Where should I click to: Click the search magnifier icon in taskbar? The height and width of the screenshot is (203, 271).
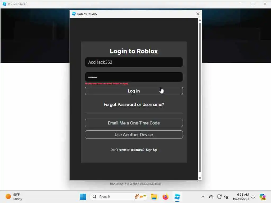(x=94, y=197)
